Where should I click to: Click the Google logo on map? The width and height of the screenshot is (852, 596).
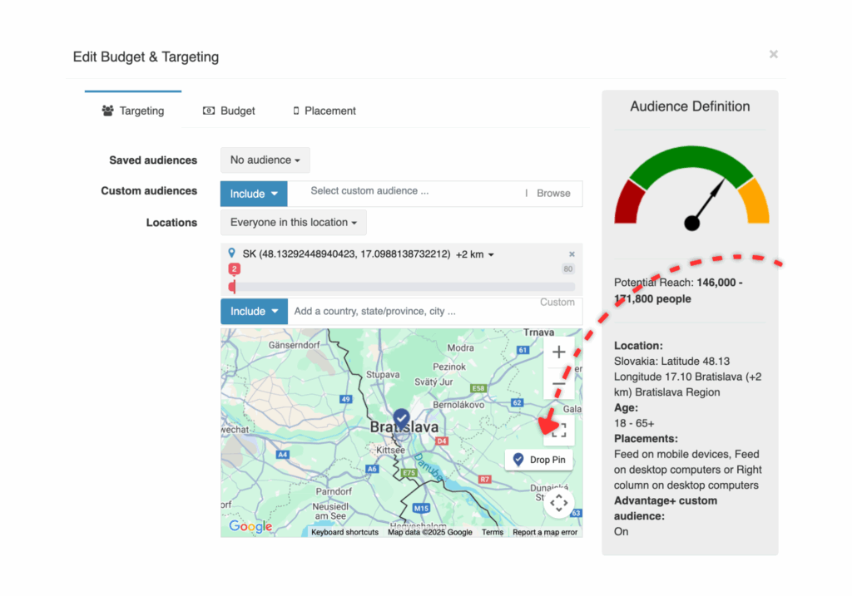[x=250, y=526]
